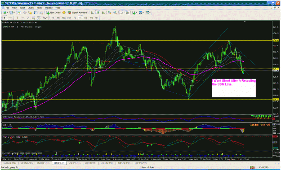Viewport: 281px width, 170px height.
Task: Switch chart to line chart type
Action: (103, 13)
